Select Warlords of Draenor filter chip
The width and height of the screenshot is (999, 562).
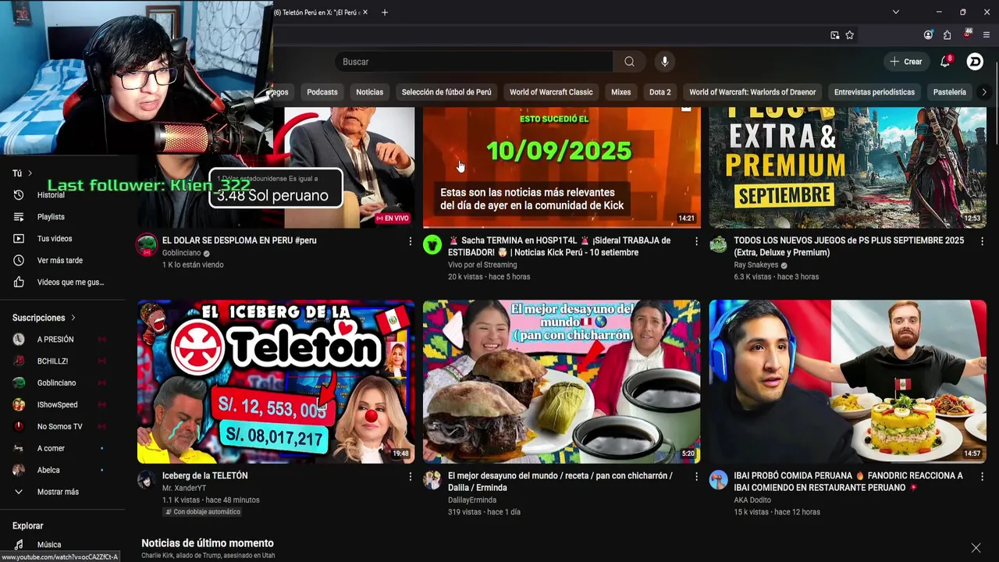(752, 92)
